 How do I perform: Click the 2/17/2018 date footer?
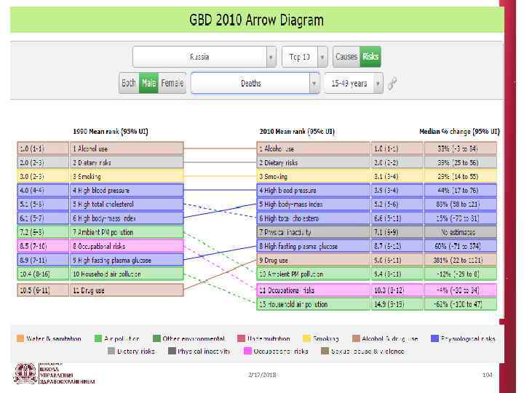[262, 375]
